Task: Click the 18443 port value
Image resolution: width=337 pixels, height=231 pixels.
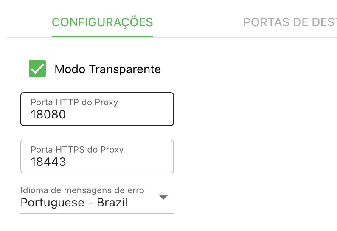Action: point(48,162)
